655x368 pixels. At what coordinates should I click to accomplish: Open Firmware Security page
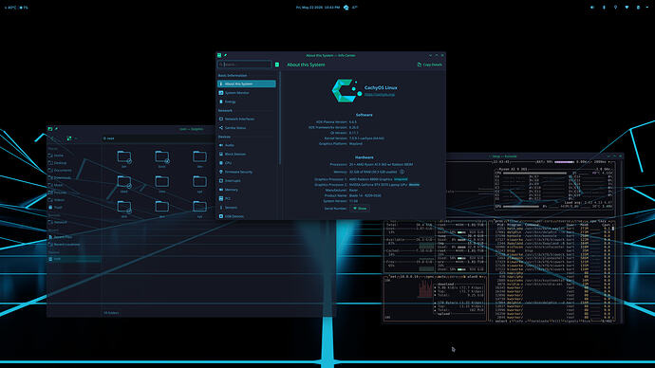(247, 172)
